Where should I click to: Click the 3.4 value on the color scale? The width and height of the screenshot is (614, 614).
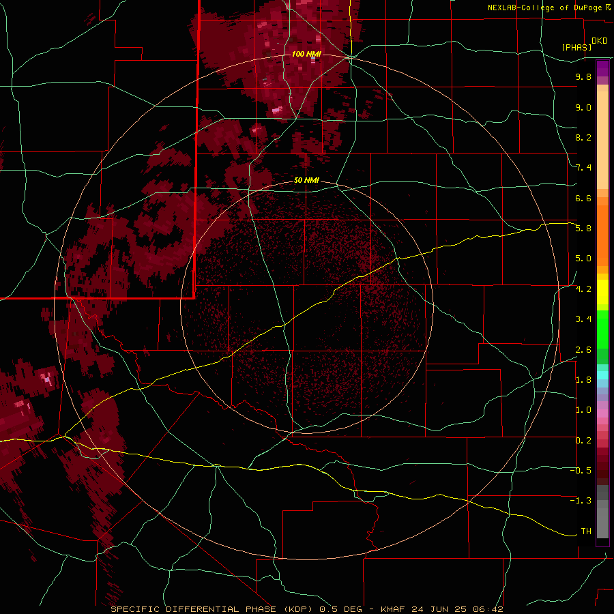[583, 319]
